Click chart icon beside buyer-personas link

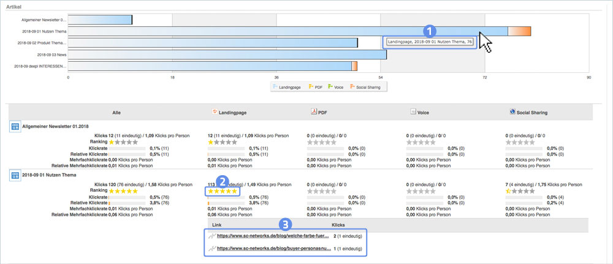(212, 249)
